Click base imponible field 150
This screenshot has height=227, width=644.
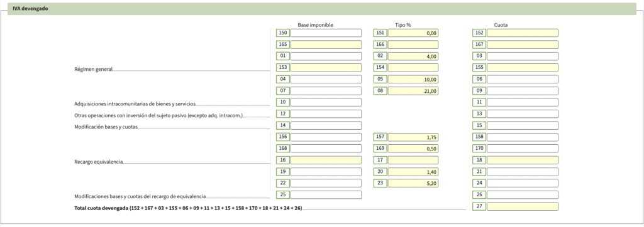point(326,33)
